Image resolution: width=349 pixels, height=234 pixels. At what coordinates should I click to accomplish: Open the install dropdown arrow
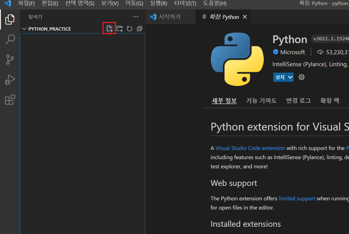pos(290,77)
